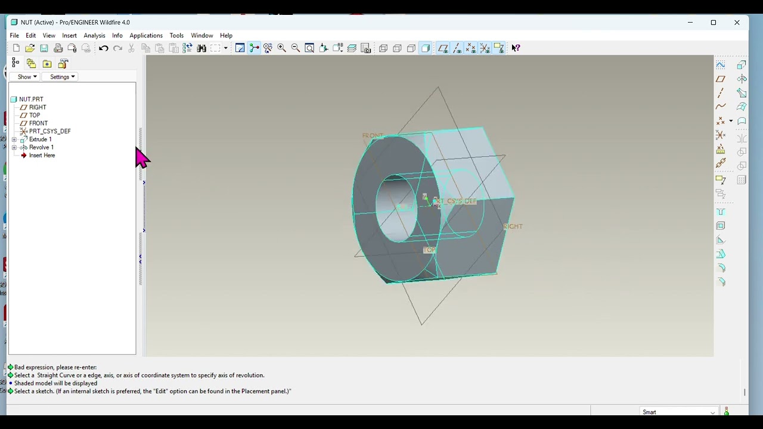Switch to Folder Browser tab icon
The width and height of the screenshot is (763, 429).
coord(31,63)
